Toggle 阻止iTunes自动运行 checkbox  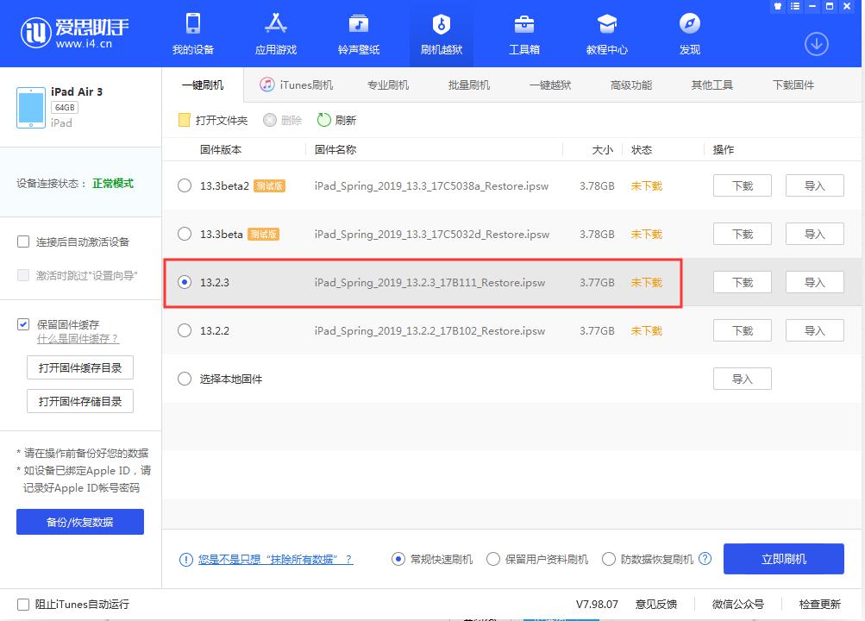(23, 605)
